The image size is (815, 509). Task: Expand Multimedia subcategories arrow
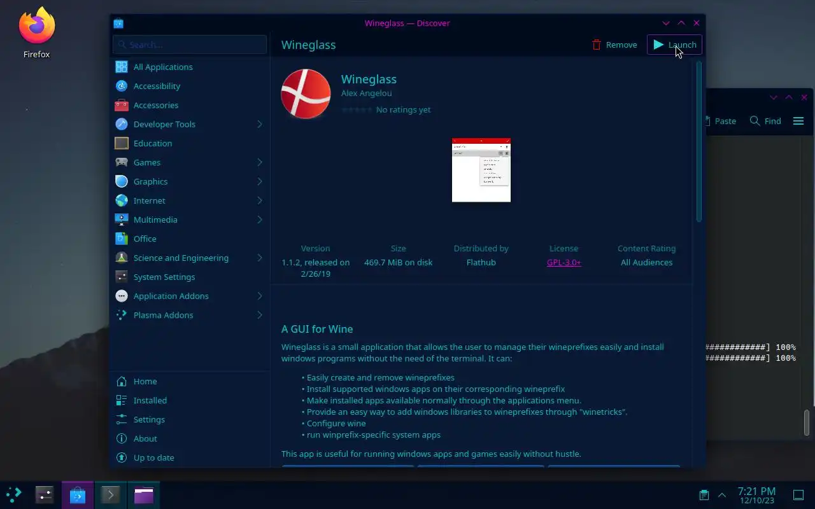click(x=260, y=220)
